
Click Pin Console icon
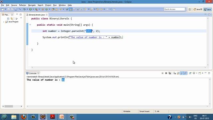(x=190, y=73)
